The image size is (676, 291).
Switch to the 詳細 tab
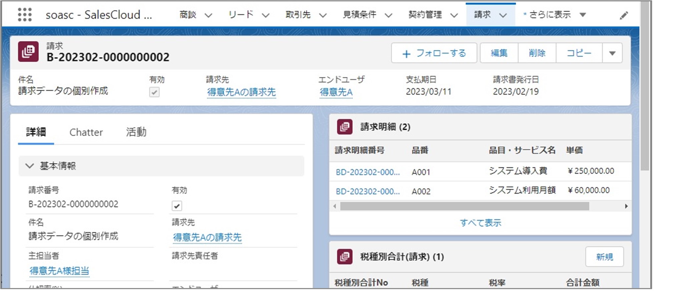click(36, 132)
